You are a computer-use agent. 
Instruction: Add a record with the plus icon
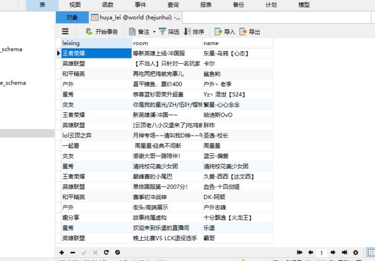pos(62,252)
